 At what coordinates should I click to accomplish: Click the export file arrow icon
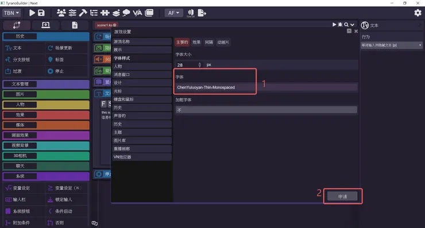pyautogui.click(x=202, y=13)
